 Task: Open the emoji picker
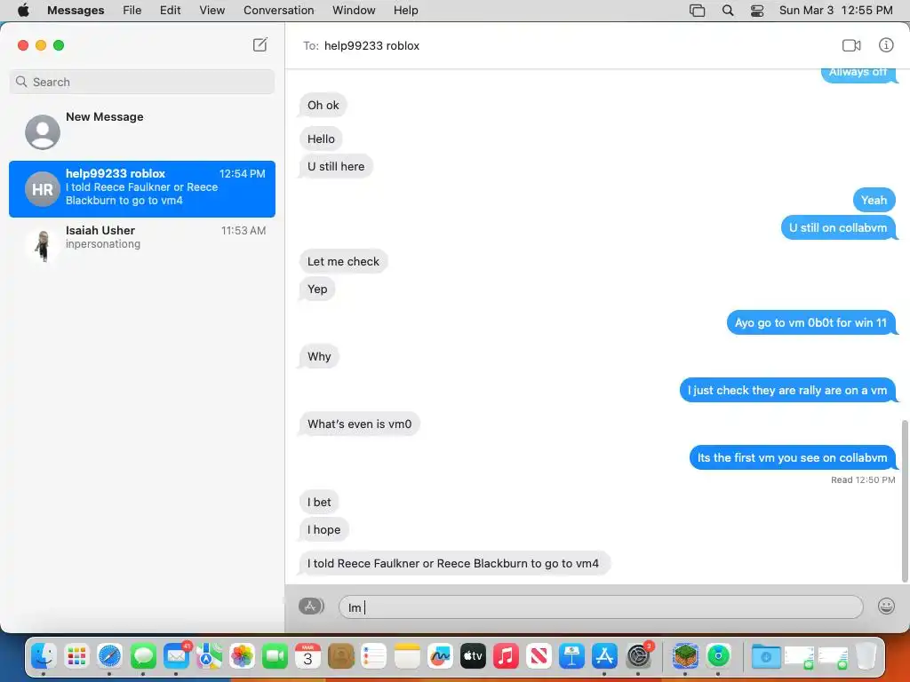886,606
